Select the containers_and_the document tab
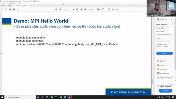 pyautogui.click(x=22, y=5)
